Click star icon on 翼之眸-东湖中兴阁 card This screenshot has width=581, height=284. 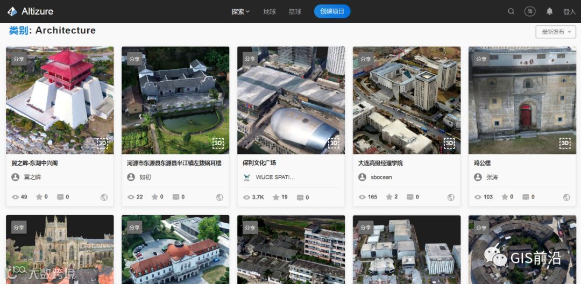click(x=39, y=197)
